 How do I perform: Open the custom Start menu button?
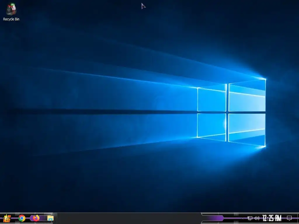tap(7, 218)
